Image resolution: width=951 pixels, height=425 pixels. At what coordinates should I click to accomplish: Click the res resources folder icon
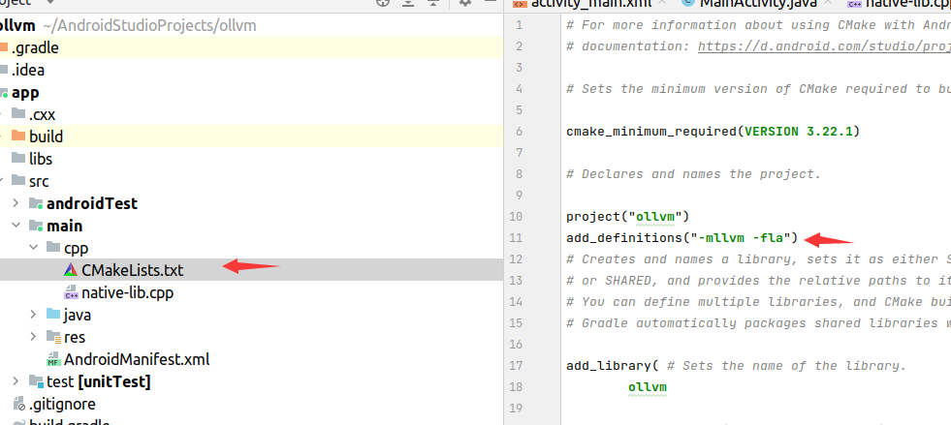click(x=53, y=337)
